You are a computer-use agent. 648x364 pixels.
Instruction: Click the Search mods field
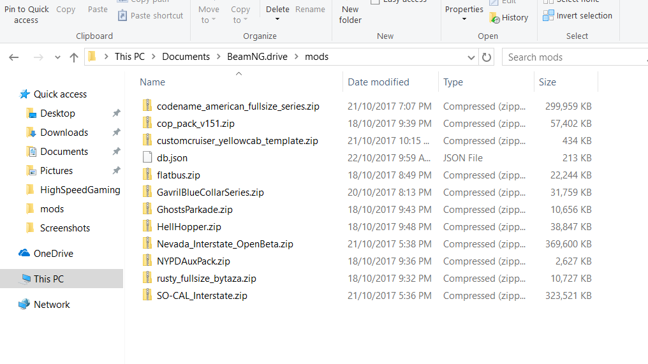pos(575,57)
